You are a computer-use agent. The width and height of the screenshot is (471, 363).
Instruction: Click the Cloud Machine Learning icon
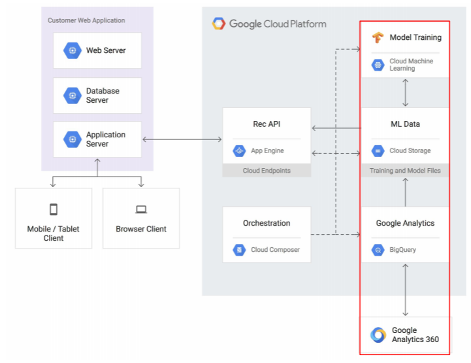(378, 65)
